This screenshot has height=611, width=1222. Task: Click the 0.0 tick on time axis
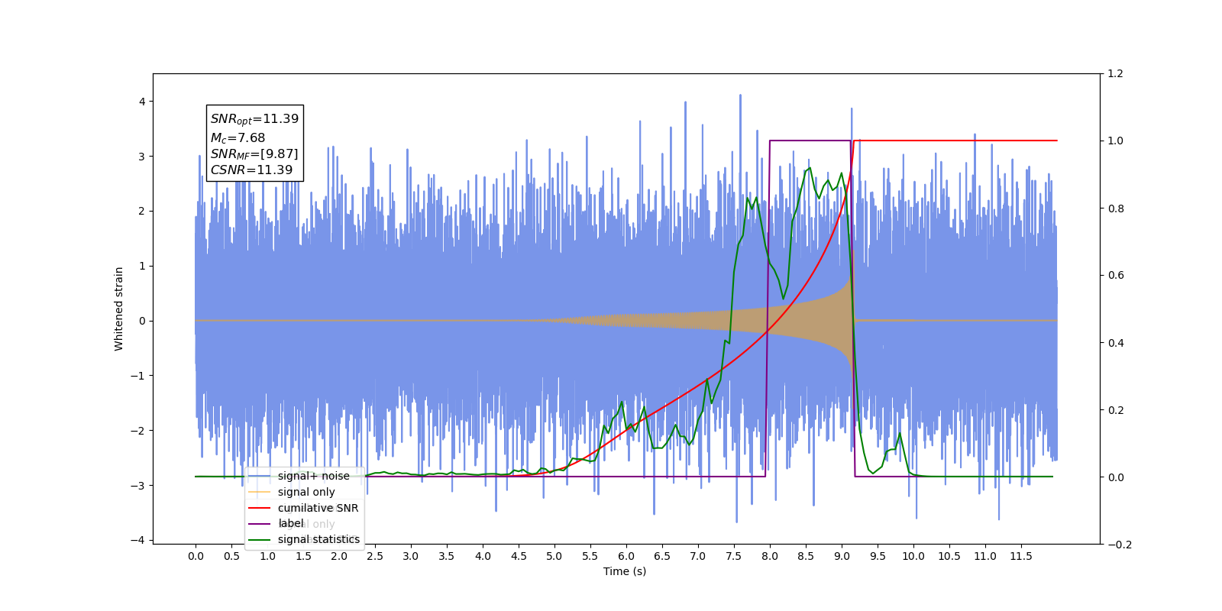point(196,556)
